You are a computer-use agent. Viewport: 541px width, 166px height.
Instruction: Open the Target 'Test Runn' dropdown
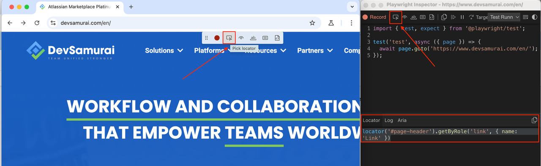point(504,17)
